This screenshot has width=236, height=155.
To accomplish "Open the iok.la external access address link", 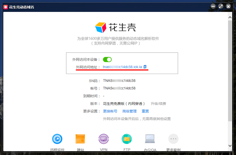I will 122,67.
